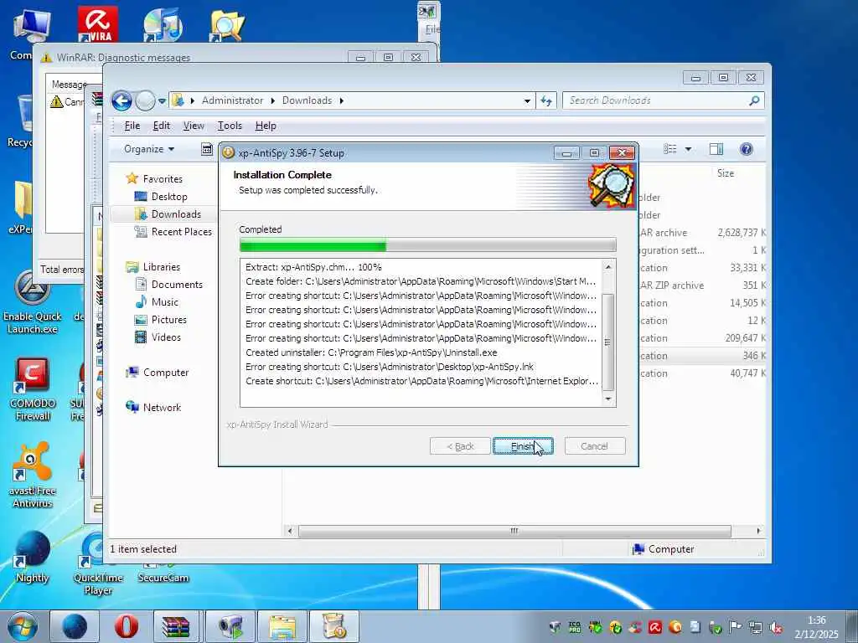Click Cancel in xp-AntiSpy Setup

[594, 446]
